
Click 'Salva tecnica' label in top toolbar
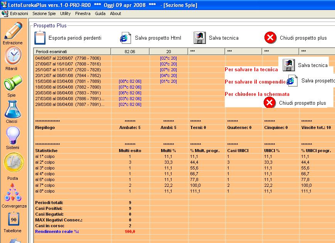point(224,38)
